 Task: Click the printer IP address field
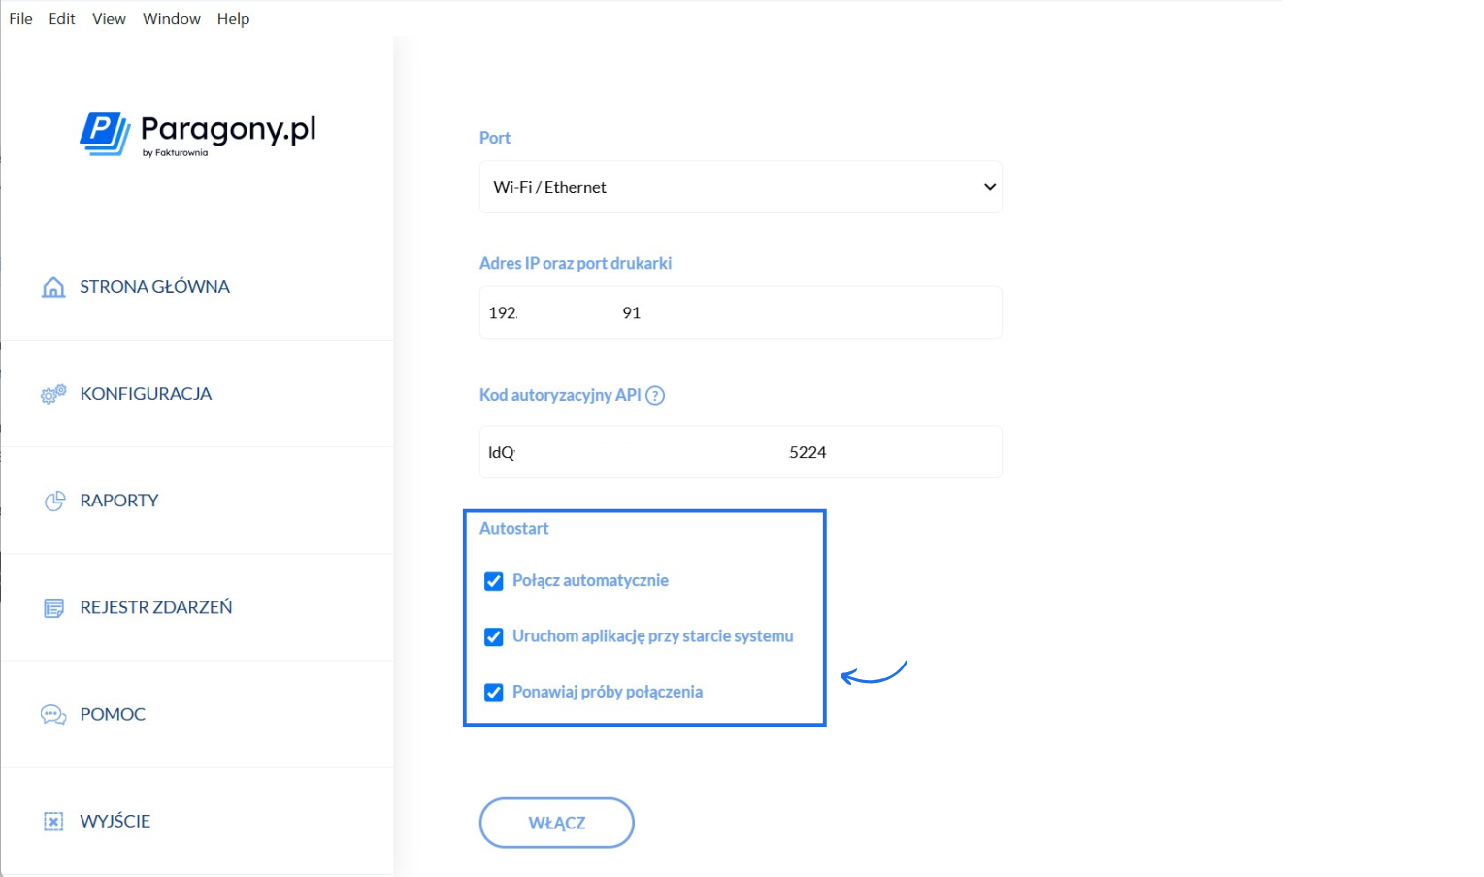741,312
